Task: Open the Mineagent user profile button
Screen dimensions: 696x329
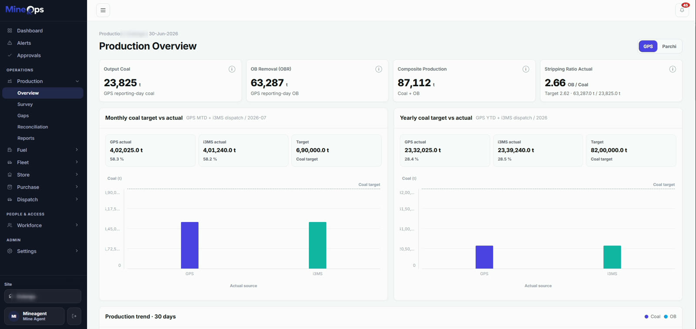Action: [x=34, y=316]
